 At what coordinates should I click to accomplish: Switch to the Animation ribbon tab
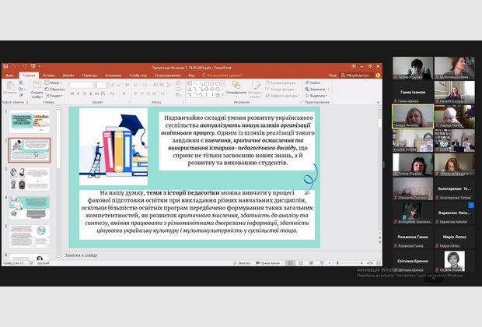click(113, 76)
